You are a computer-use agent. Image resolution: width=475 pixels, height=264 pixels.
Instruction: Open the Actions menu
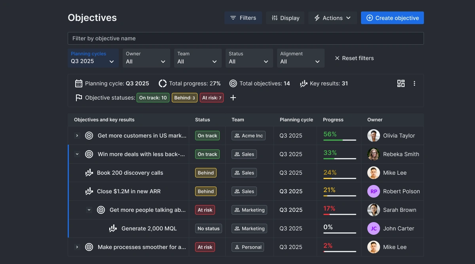click(x=332, y=18)
